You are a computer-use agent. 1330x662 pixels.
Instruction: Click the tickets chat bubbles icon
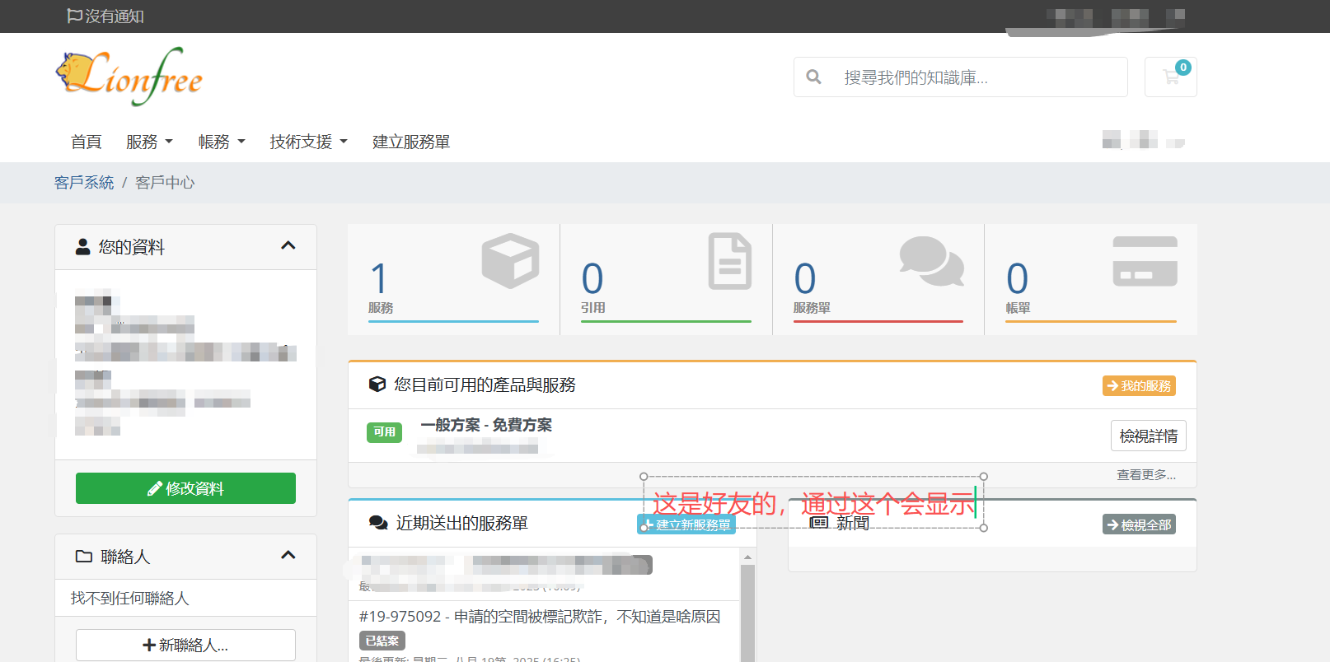pos(931,261)
